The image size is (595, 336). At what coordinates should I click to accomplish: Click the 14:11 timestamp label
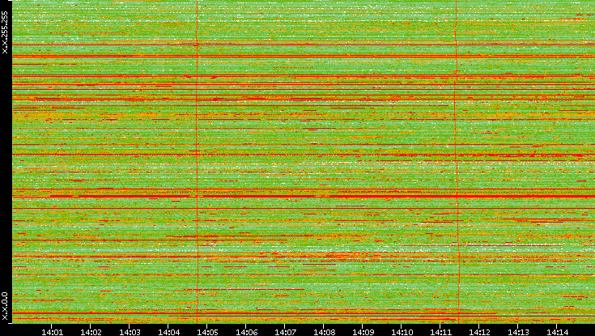pos(440,331)
